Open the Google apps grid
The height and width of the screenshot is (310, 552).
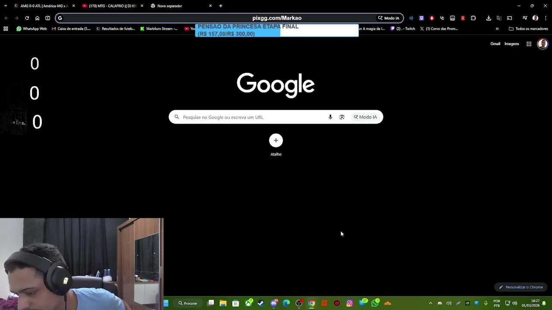[x=529, y=44]
